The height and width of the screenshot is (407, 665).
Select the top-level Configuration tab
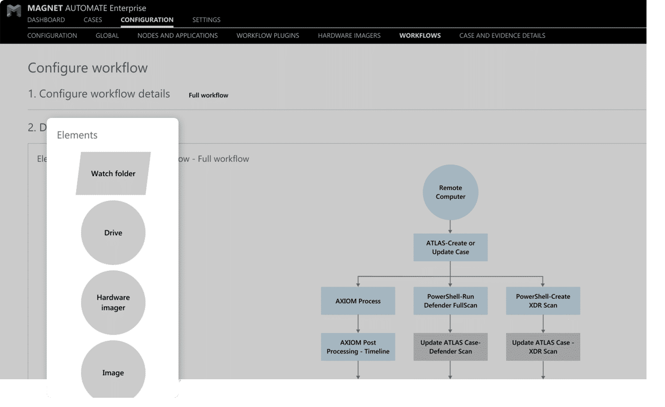(x=147, y=20)
